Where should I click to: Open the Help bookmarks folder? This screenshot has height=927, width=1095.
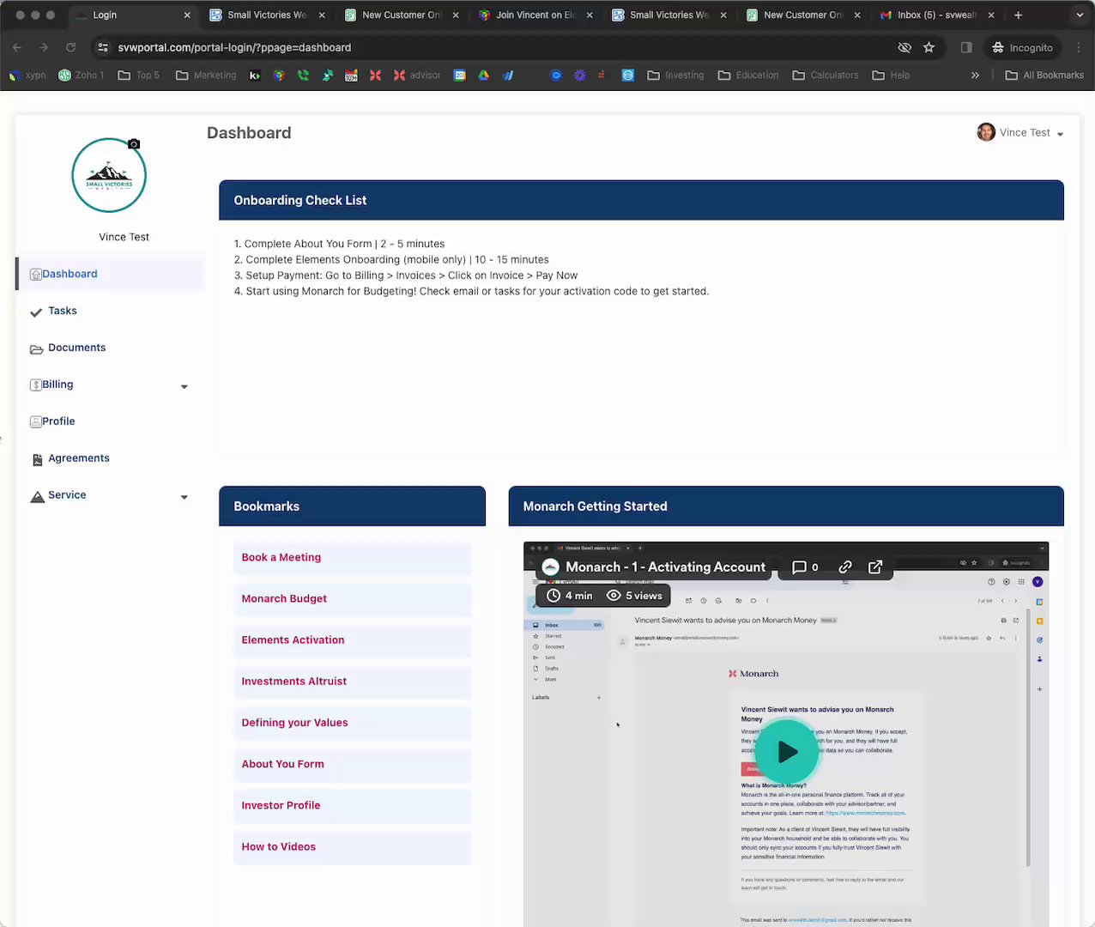(891, 76)
